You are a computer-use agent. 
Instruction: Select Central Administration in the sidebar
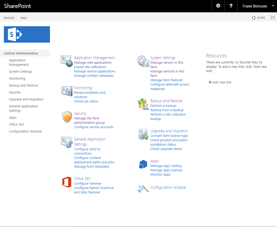(21, 53)
